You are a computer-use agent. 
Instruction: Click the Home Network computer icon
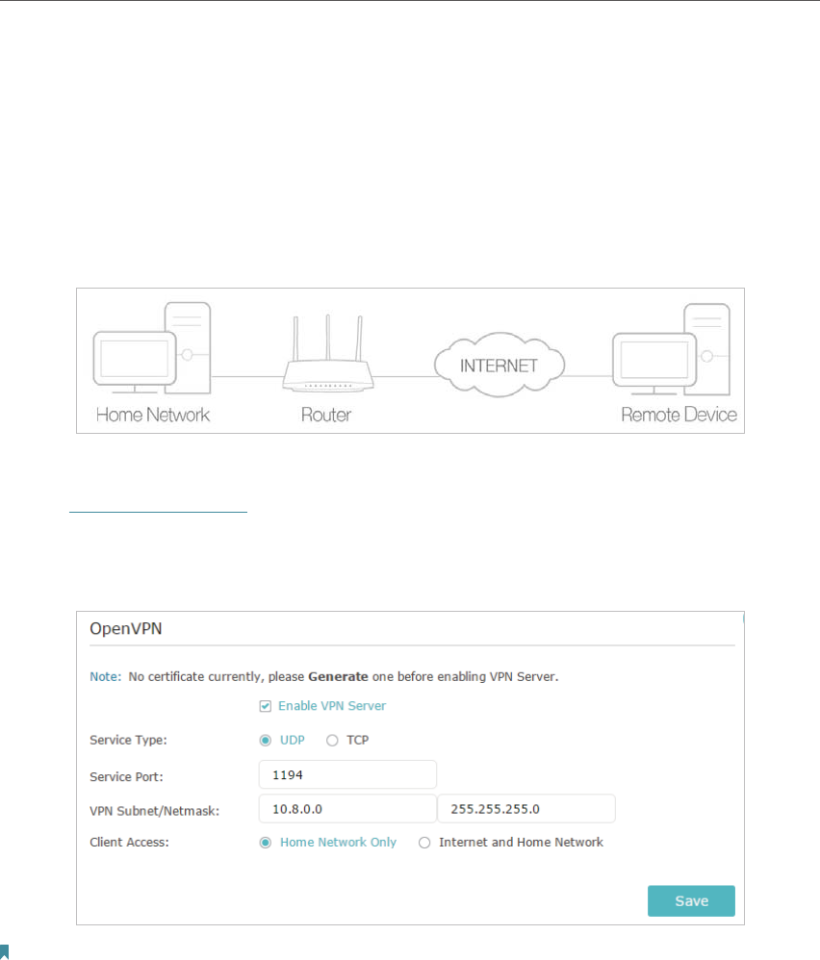(x=152, y=348)
